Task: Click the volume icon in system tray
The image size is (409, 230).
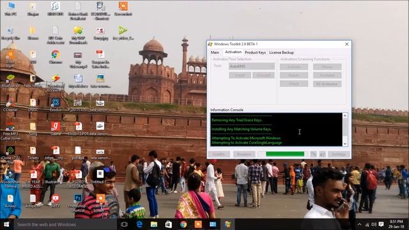Action: [x=373, y=224]
